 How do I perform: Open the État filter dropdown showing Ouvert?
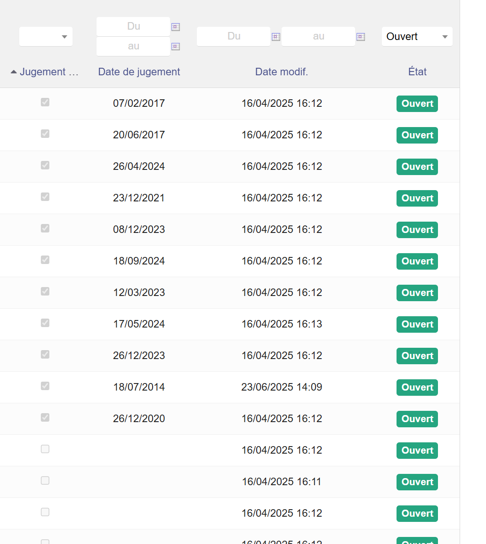pyautogui.click(x=417, y=37)
